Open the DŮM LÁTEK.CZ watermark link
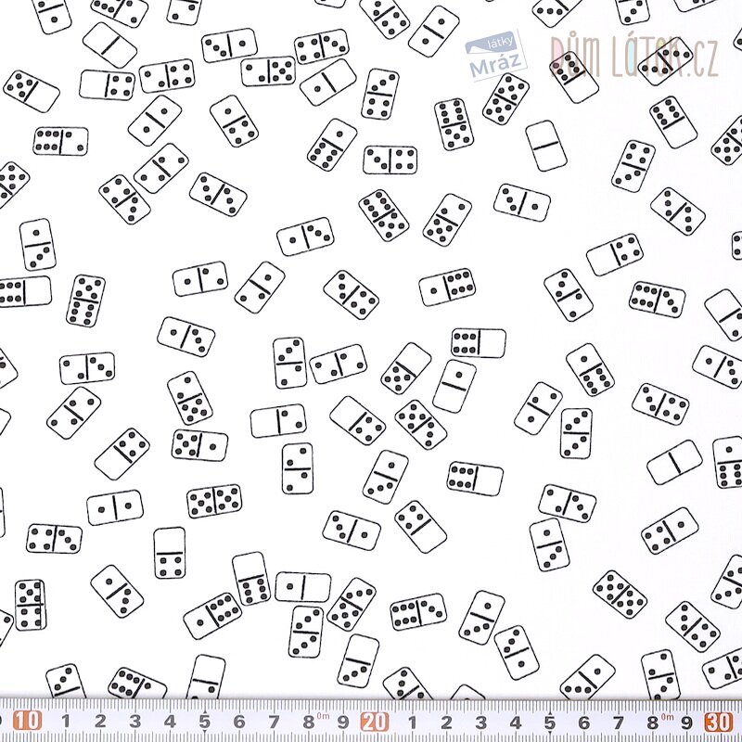742x742 pixels. tap(634, 56)
